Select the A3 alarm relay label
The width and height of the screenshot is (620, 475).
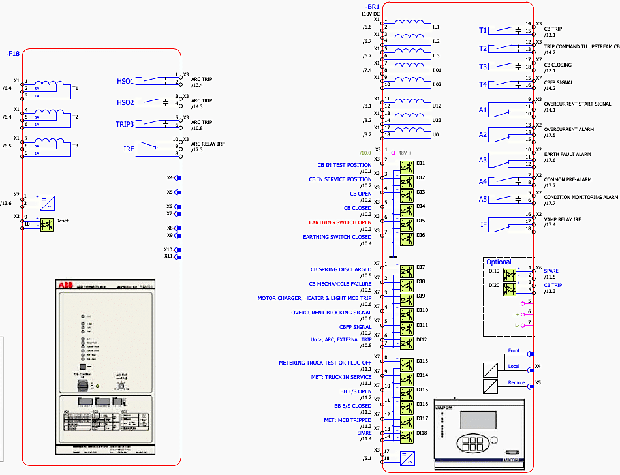(x=483, y=160)
